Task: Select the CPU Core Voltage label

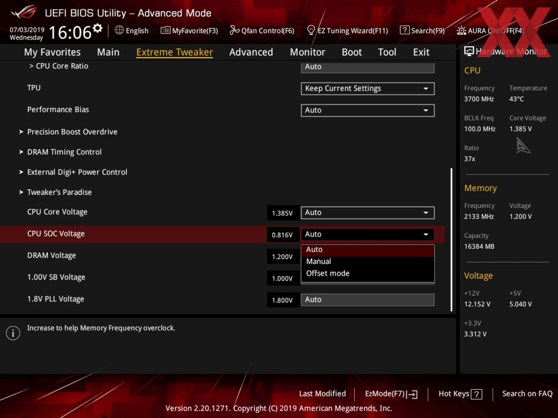Action: click(57, 212)
